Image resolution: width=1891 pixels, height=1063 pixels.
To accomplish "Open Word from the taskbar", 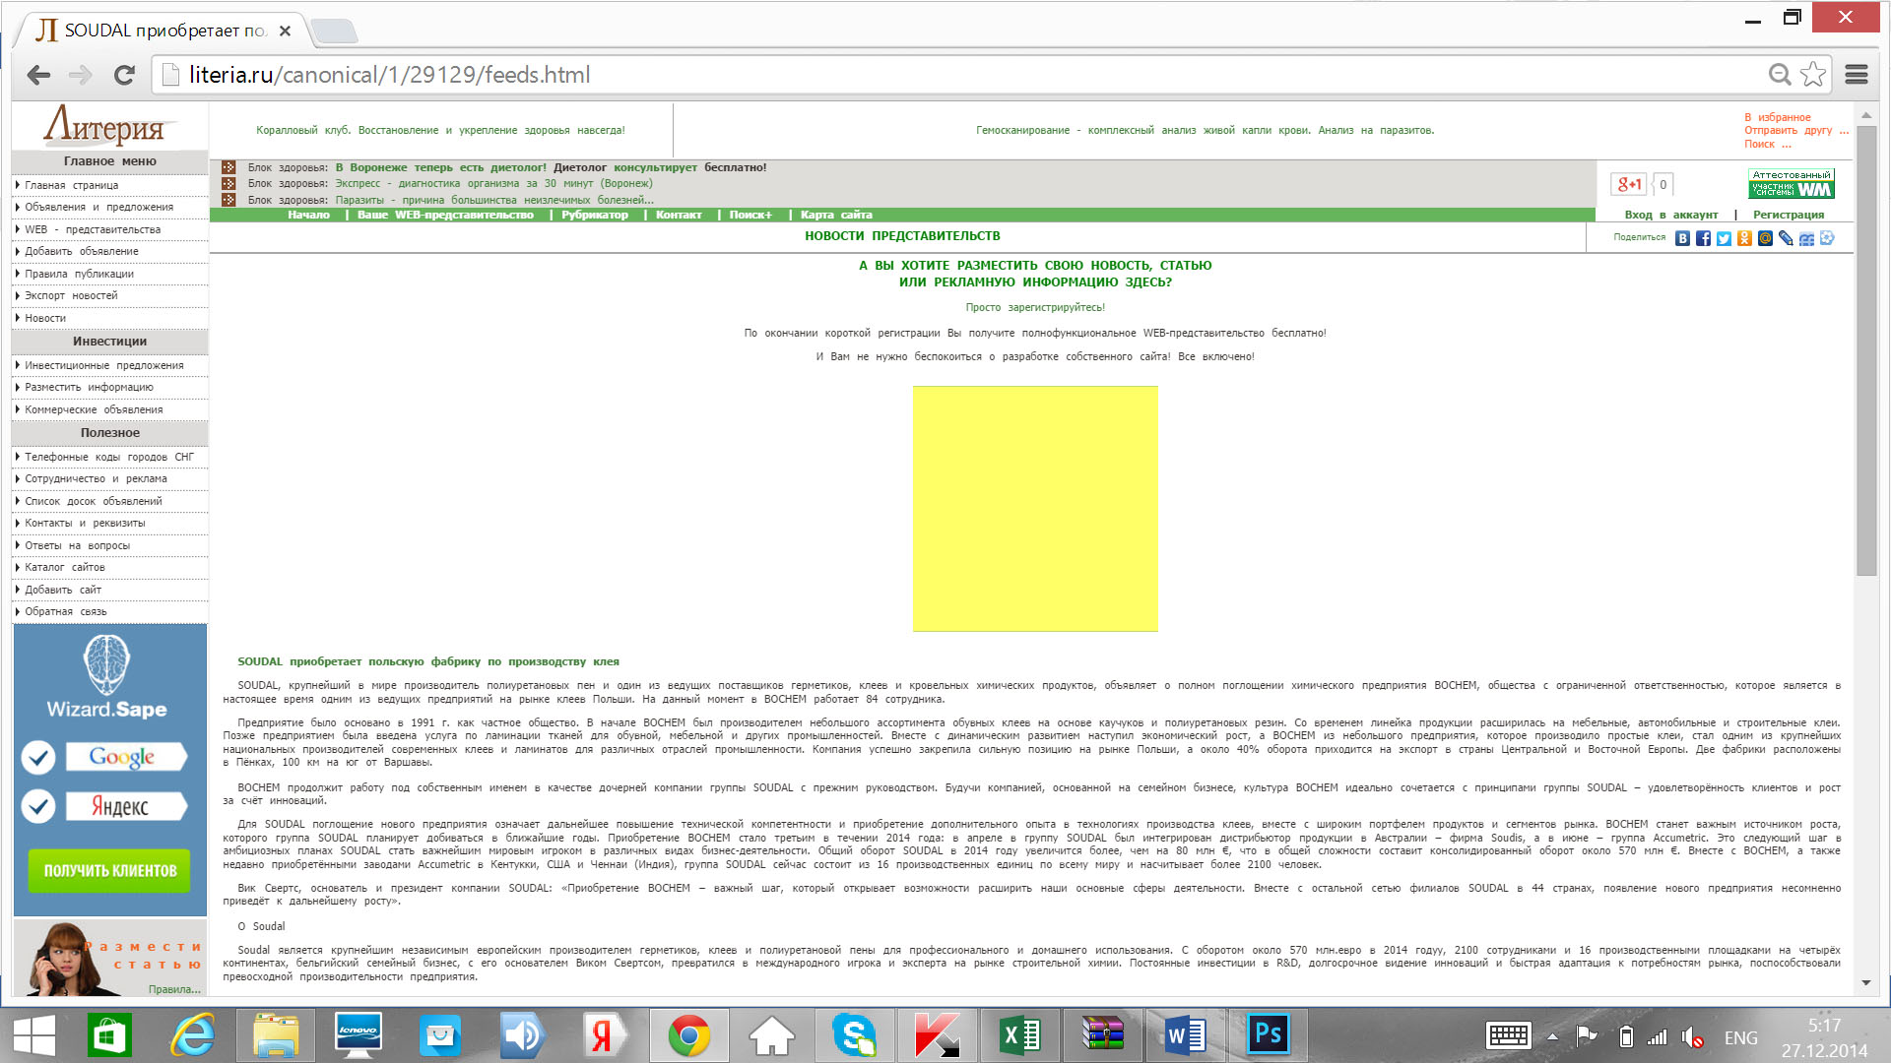I will coord(1186,1035).
